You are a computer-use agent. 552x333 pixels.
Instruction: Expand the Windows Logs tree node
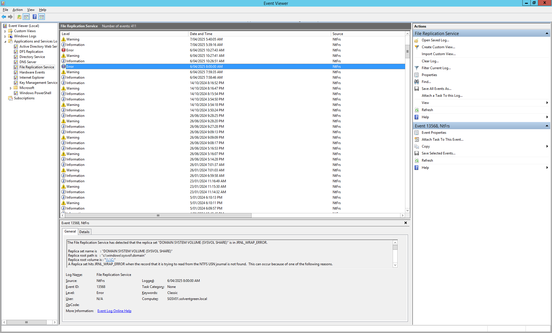point(5,36)
